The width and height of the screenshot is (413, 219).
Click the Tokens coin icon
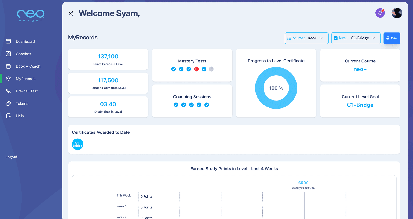click(8, 103)
